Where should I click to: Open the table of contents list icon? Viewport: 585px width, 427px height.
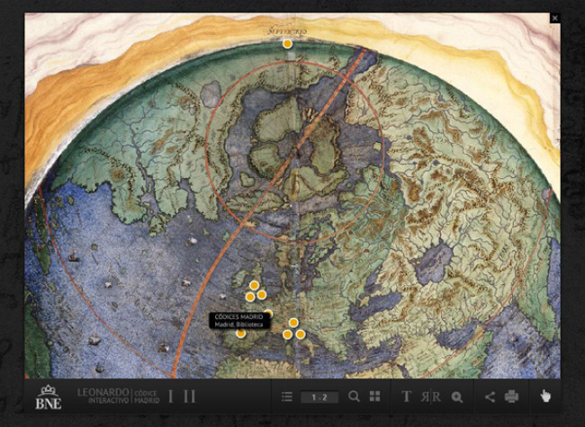tap(287, 396)
